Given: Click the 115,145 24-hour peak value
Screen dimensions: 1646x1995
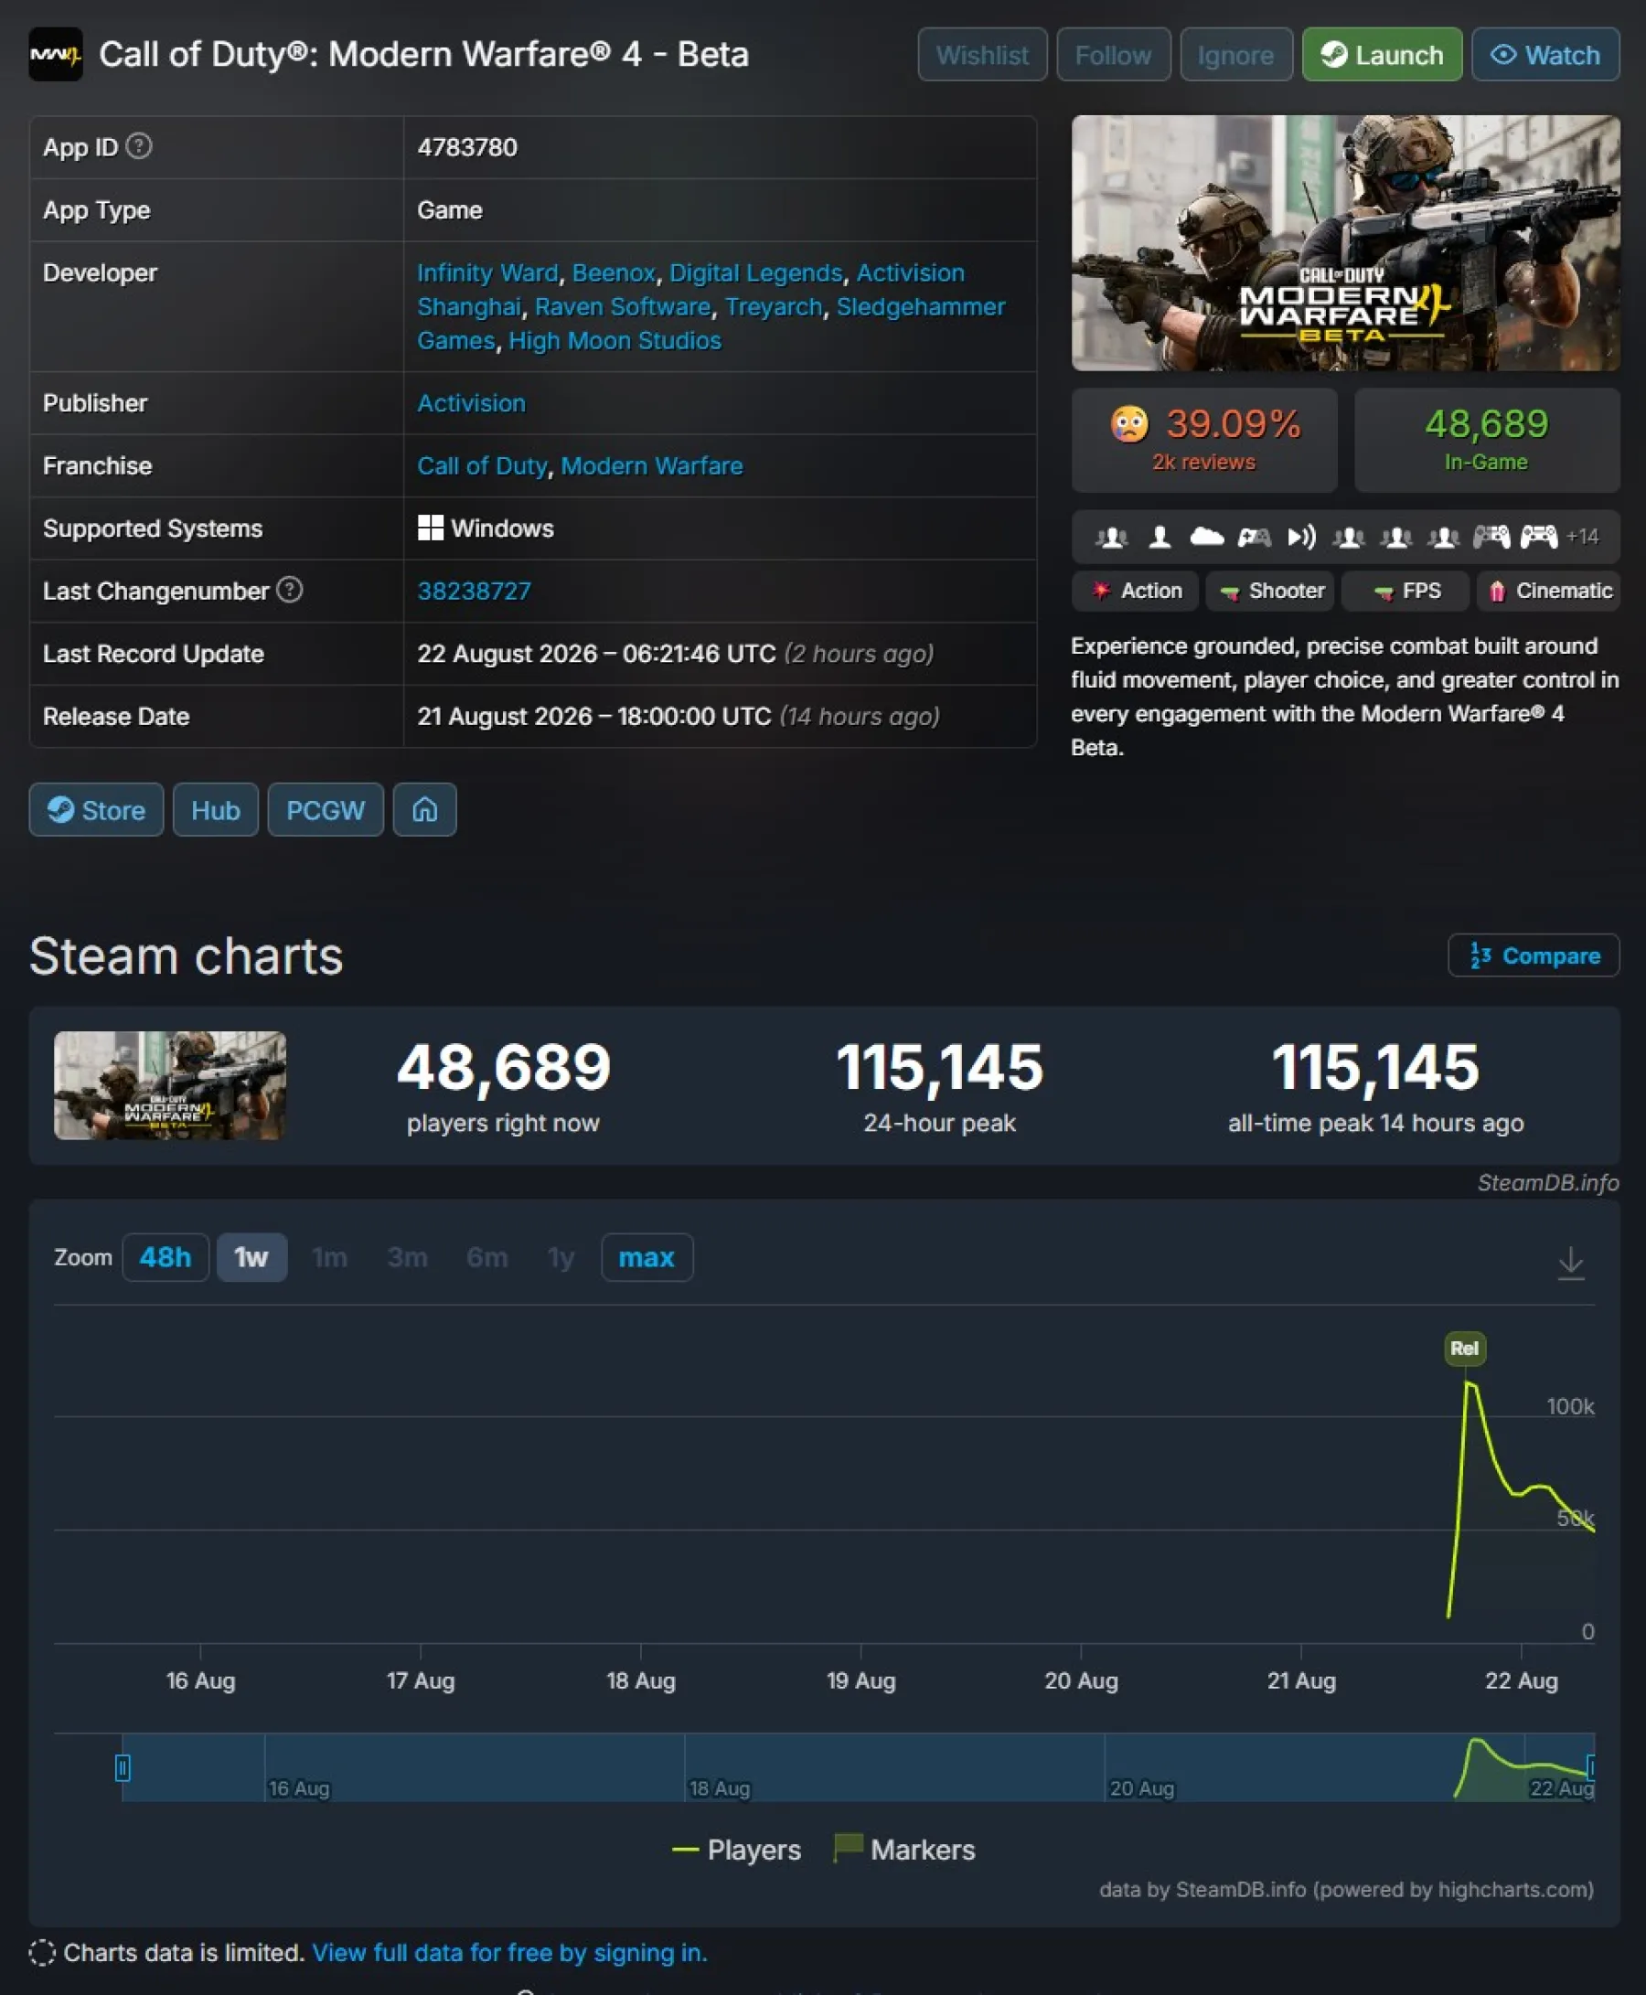Looking at the screenshot, I should (938, 1067).
